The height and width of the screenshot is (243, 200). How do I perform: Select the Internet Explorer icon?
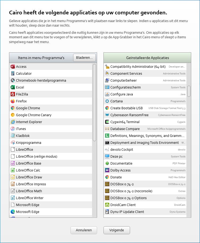(x=13, y=122)
